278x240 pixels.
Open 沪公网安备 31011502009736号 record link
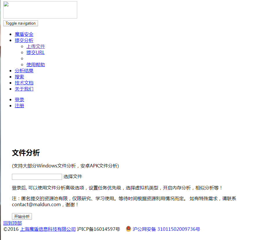(x=166, y=229)
